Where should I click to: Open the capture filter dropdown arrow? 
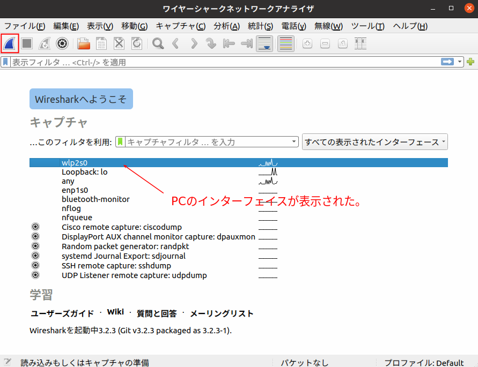pyautogui.click(x=293, y=142)
